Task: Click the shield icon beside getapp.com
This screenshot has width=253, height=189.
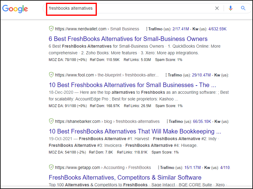Action: (51, 167)
